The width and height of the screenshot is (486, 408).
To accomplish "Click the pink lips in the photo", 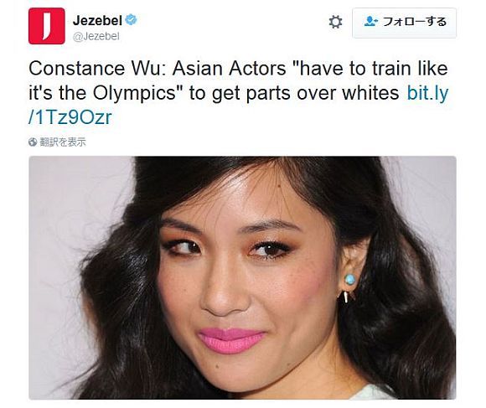I will (x=231, y=340).
